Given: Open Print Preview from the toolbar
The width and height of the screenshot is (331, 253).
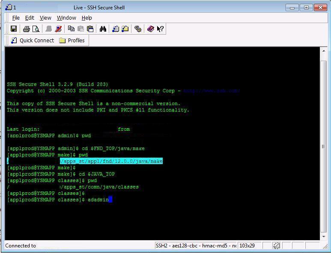Looking at the screenshot, I should pos(36,29).
